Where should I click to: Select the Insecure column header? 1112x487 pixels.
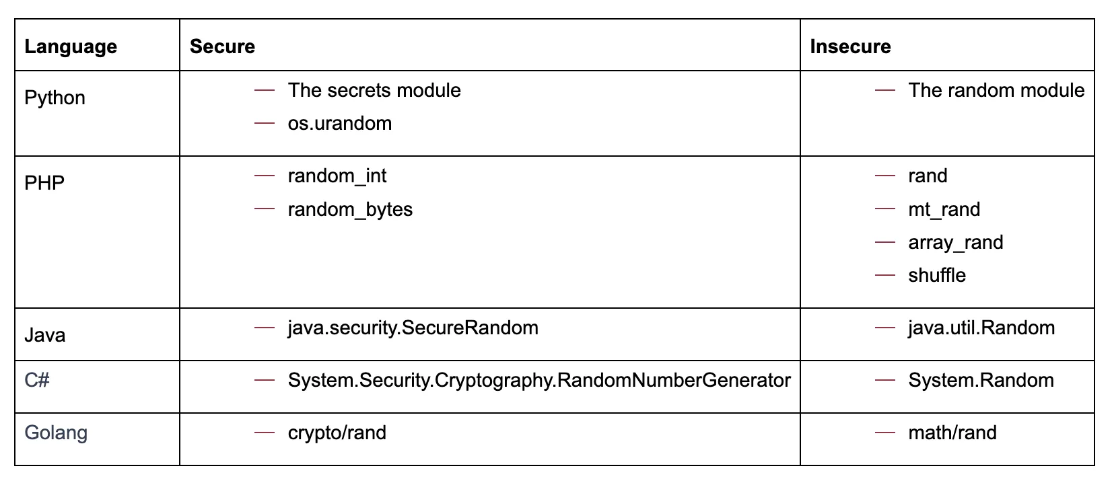(850, 46)
